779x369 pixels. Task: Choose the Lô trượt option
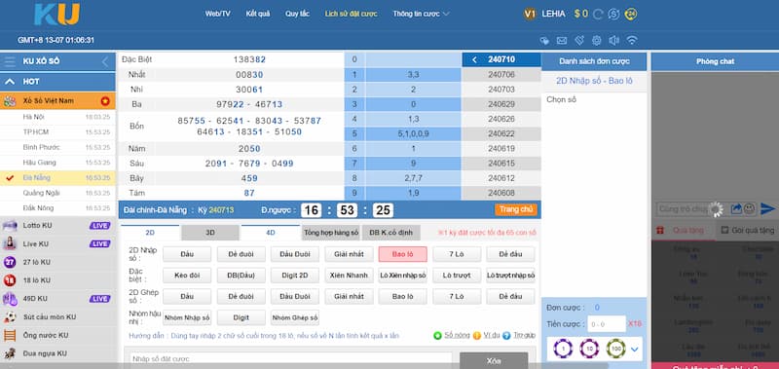click(x=457, y=276)
